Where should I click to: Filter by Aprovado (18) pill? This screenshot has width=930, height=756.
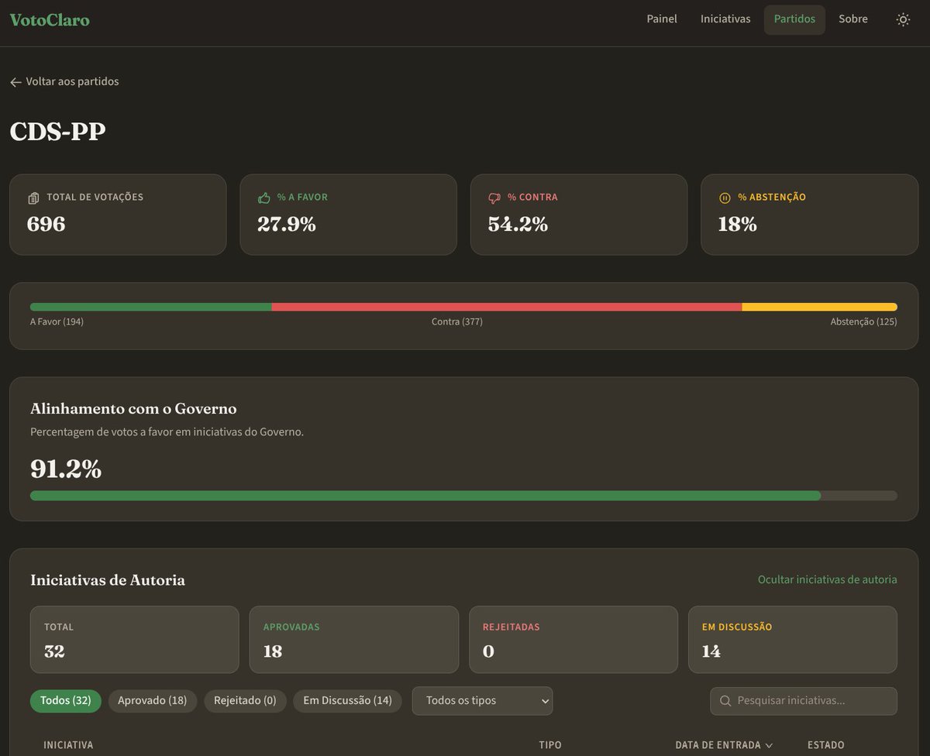pyautogui.click(x=153, y=701)
